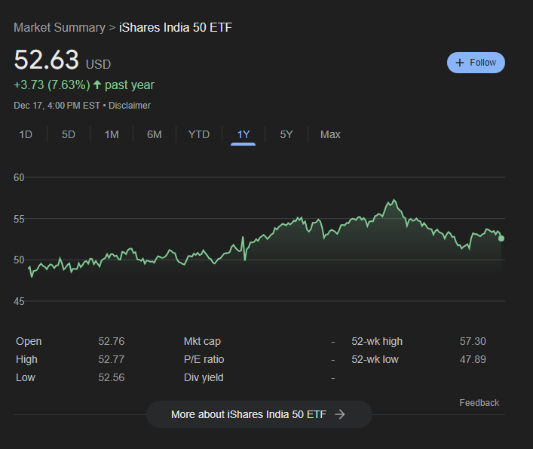
Task: Switch chart to 5Y range
Action: (286, 134)
